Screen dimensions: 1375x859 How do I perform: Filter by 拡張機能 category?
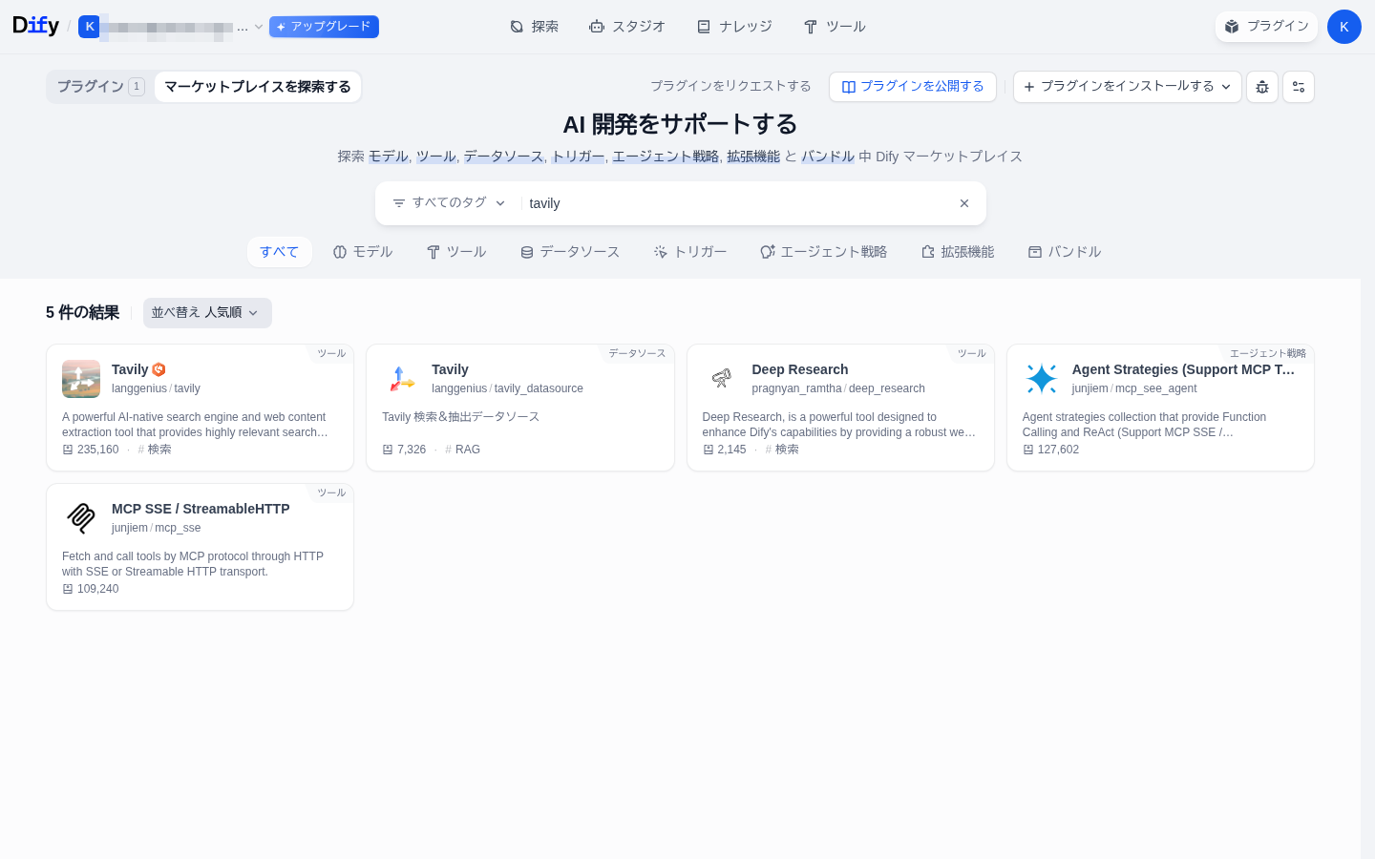[x=958, y=252]
